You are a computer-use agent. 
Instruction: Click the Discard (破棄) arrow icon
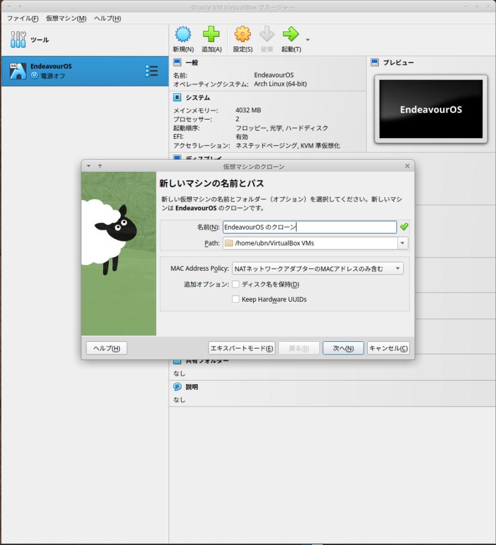267,34
